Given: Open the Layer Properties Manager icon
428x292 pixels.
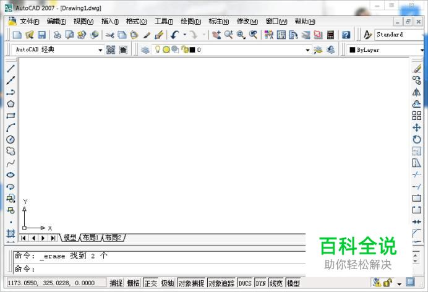Looking at the screenshot, I should (145, 49).
